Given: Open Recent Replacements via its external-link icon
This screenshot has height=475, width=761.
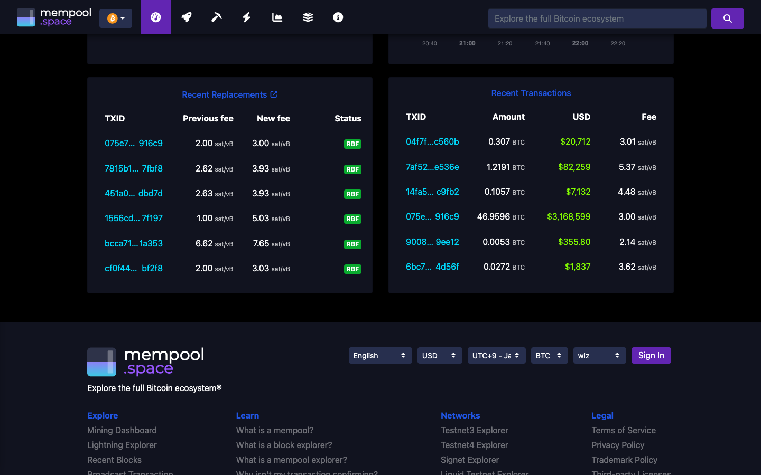Looking at the screenshot, I should [x=274, y=93].
